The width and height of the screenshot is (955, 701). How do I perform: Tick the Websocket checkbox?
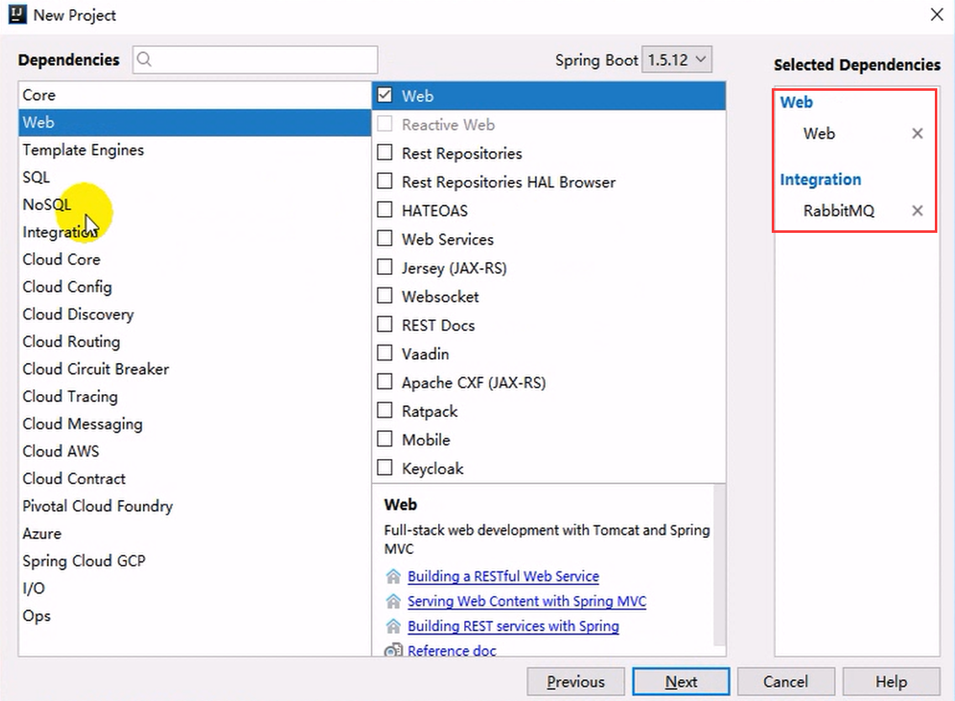click(x=385, y=295)
